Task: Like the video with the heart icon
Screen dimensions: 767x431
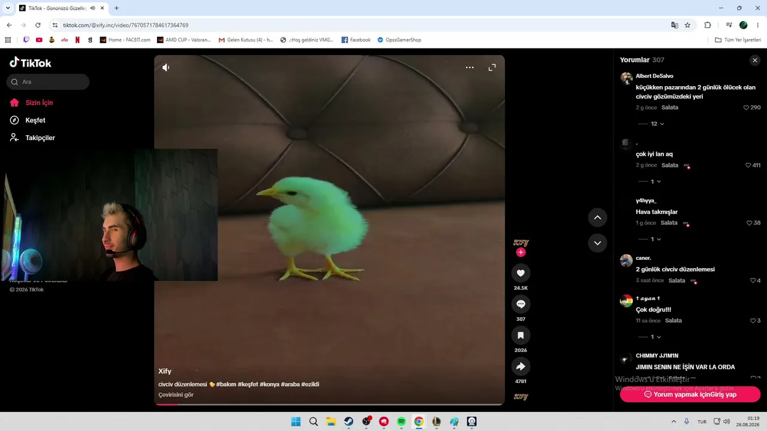Action: pyautogui.click(x=521, y=273)
